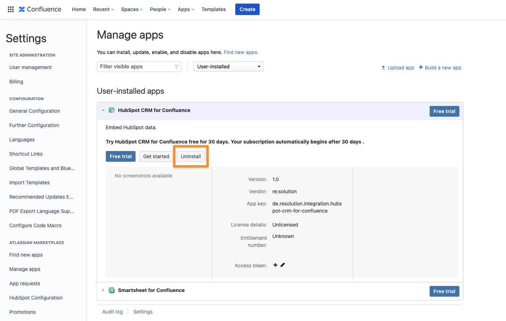Image resolution: width=506 pixels, height=321 pixels.
Task: Open Promotions in sidebar
Action: 23,312
